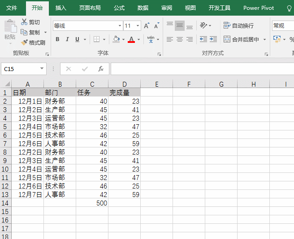
Task: Open the font name dropdown
Action: [x=119, y=26]
